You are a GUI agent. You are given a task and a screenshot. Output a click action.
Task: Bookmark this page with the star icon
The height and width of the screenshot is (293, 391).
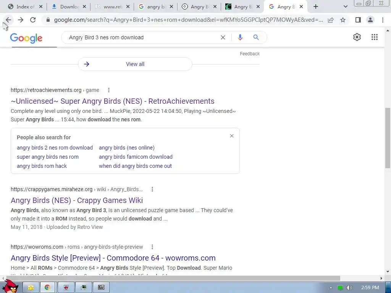(343, 20)
